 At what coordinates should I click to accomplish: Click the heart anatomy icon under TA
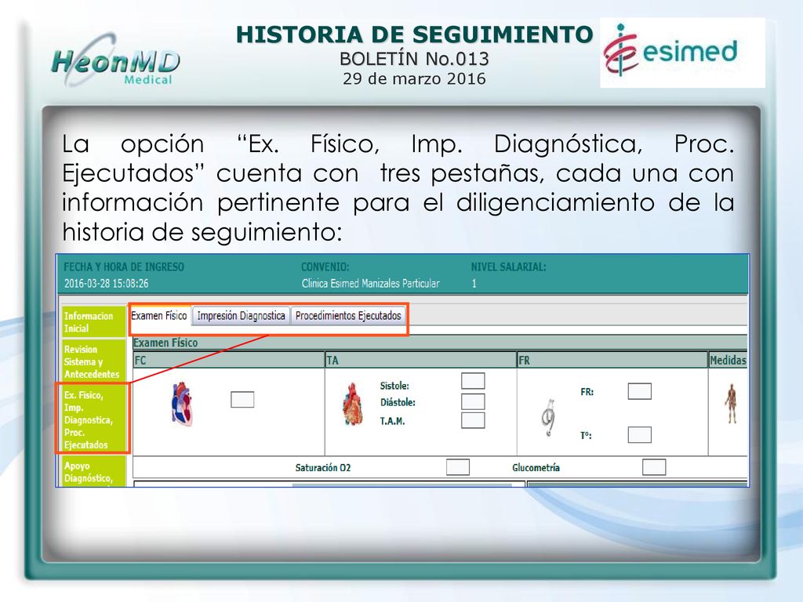(353, 404)
